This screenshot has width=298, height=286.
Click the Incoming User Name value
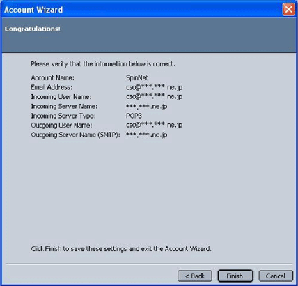[x=154, y=97]
